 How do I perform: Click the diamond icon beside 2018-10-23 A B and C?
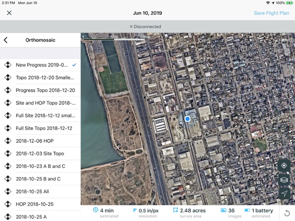8,166
